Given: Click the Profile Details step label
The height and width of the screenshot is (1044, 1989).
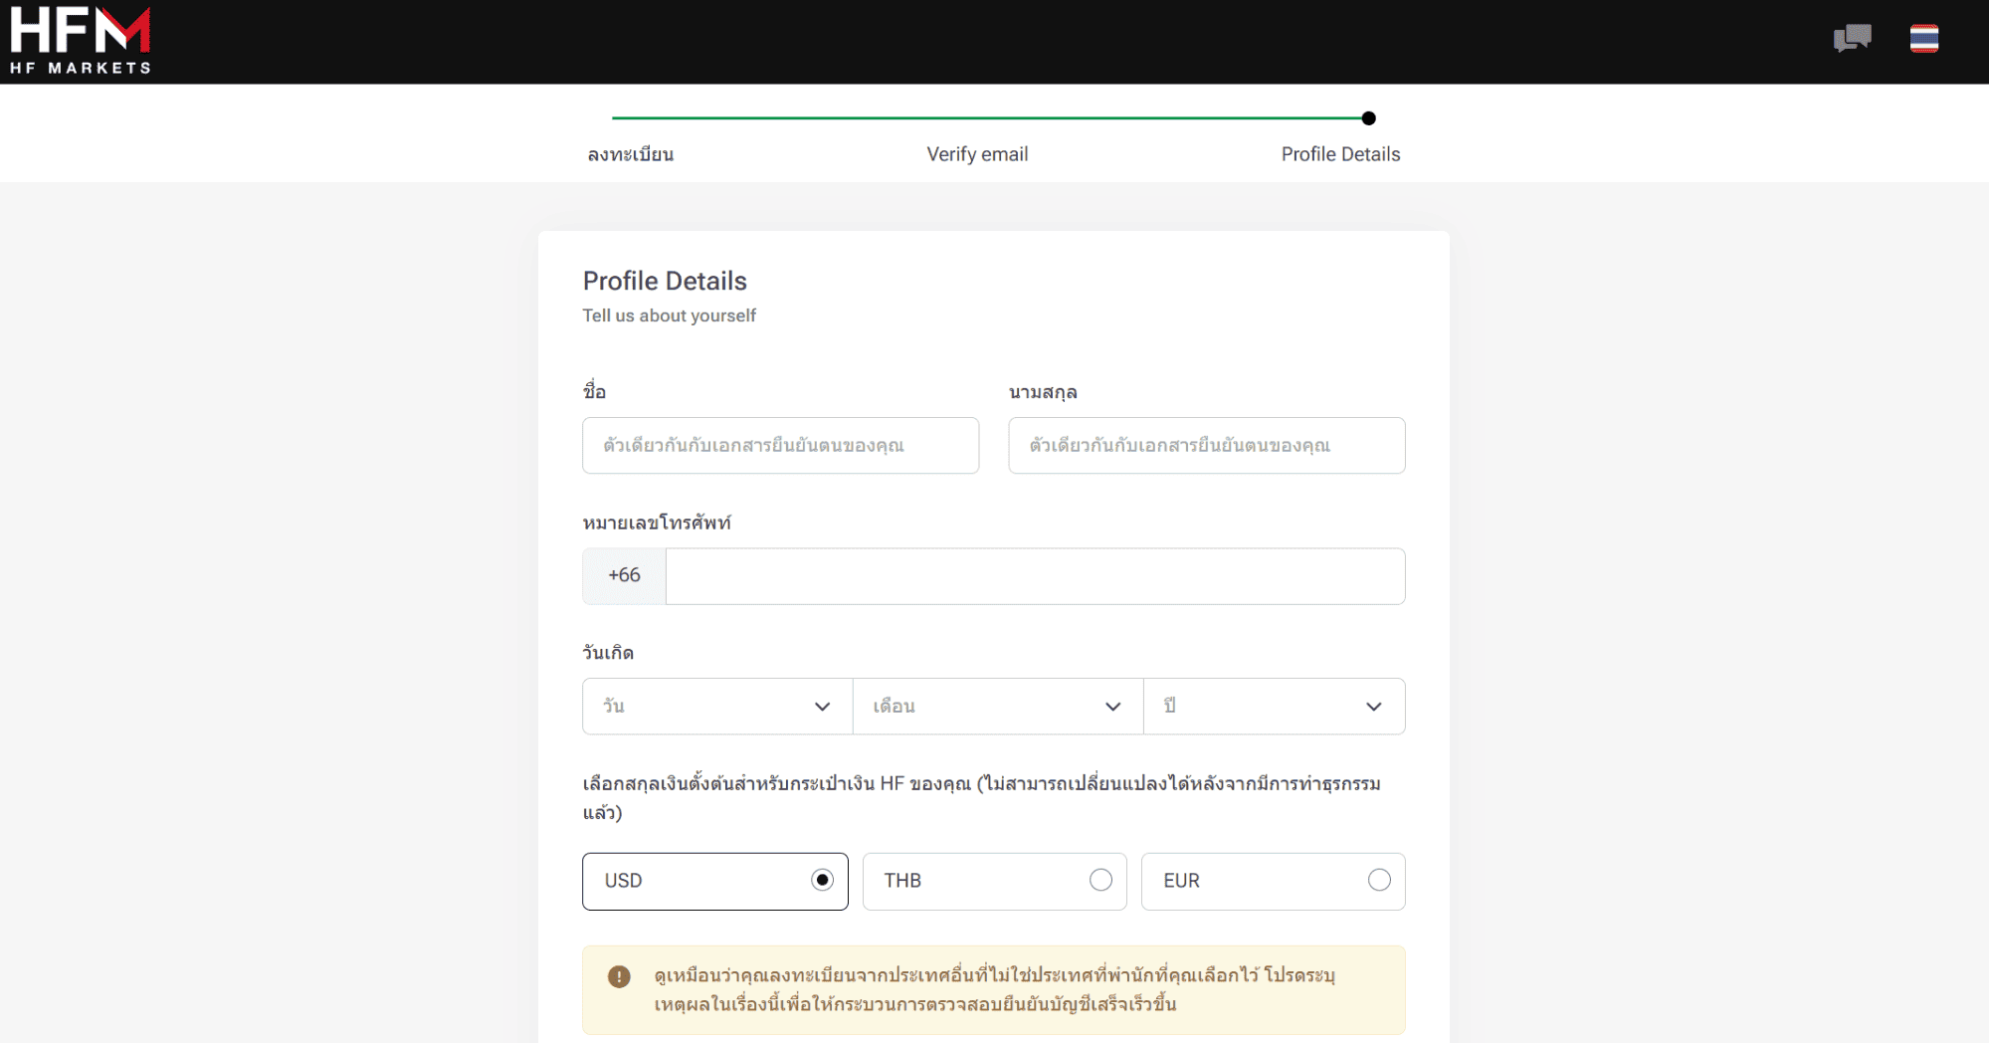Looking at the screenshot, I should pyautogui.click(x=1340, y=154).
